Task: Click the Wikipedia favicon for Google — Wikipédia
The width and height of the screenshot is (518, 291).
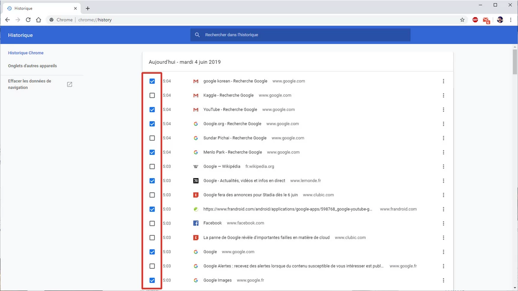Action: click(x=196, y=166)
